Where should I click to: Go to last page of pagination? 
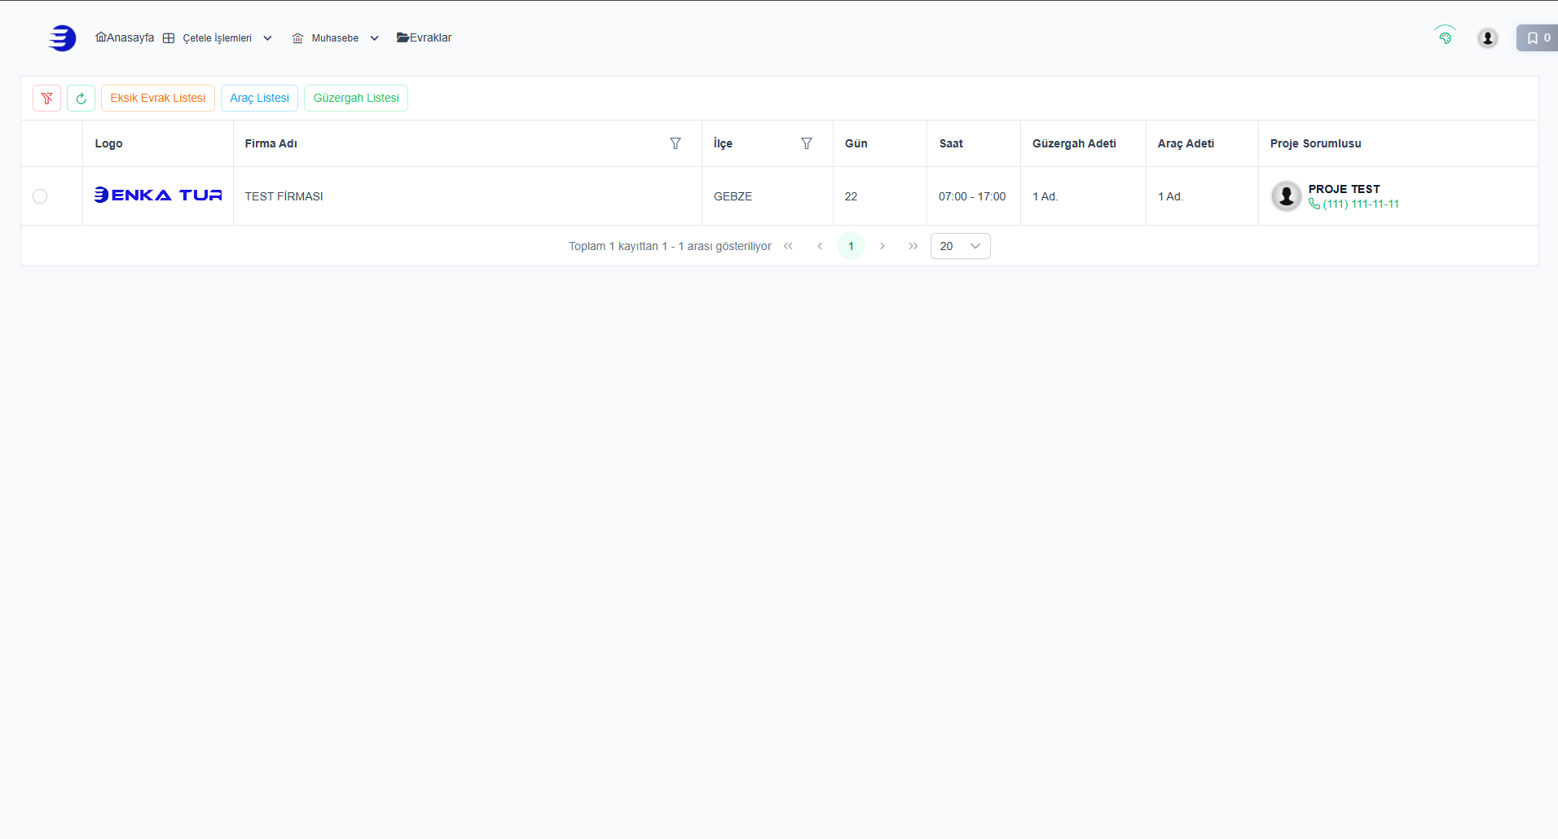913,246
